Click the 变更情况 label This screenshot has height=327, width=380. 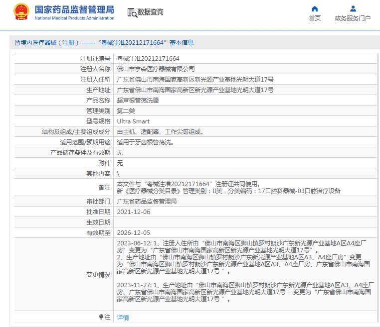coord(98,275)
